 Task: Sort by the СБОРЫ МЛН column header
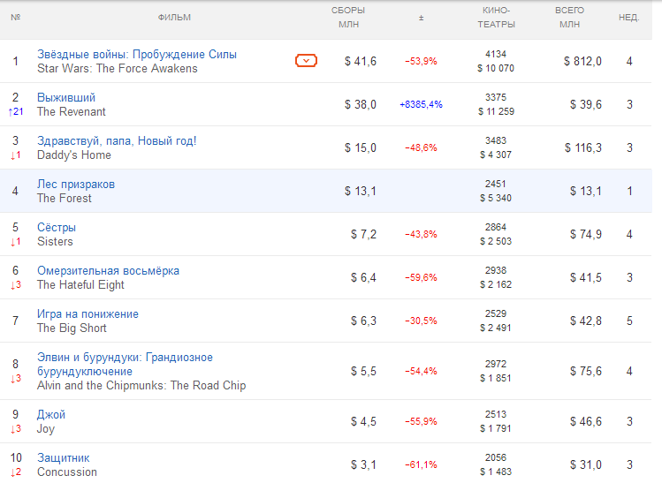click(x=348, y=18)
